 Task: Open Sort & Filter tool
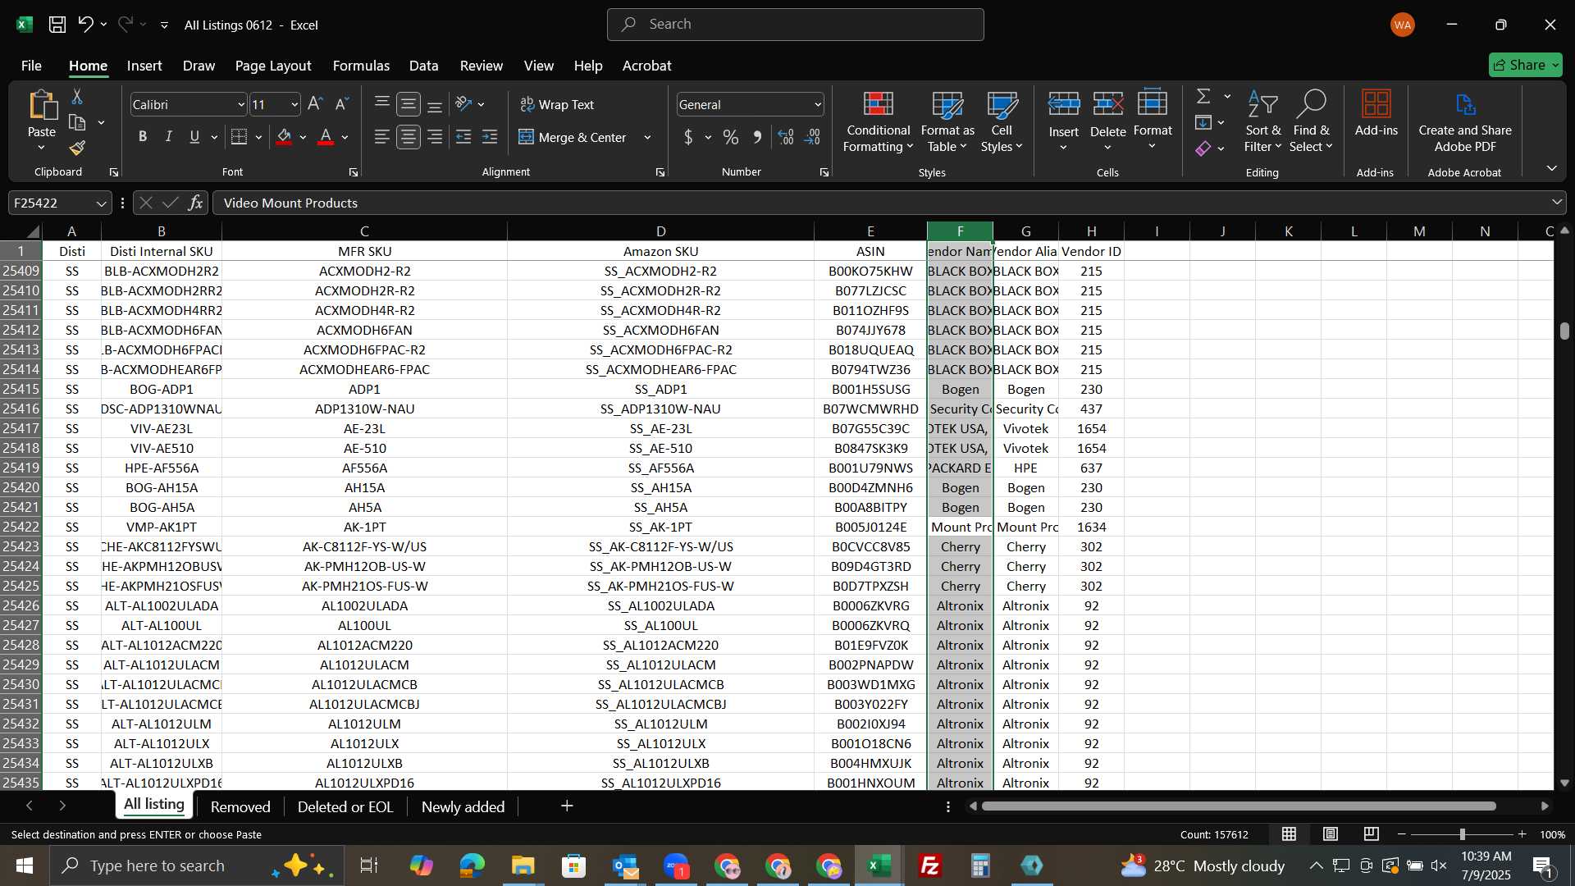1262,121
